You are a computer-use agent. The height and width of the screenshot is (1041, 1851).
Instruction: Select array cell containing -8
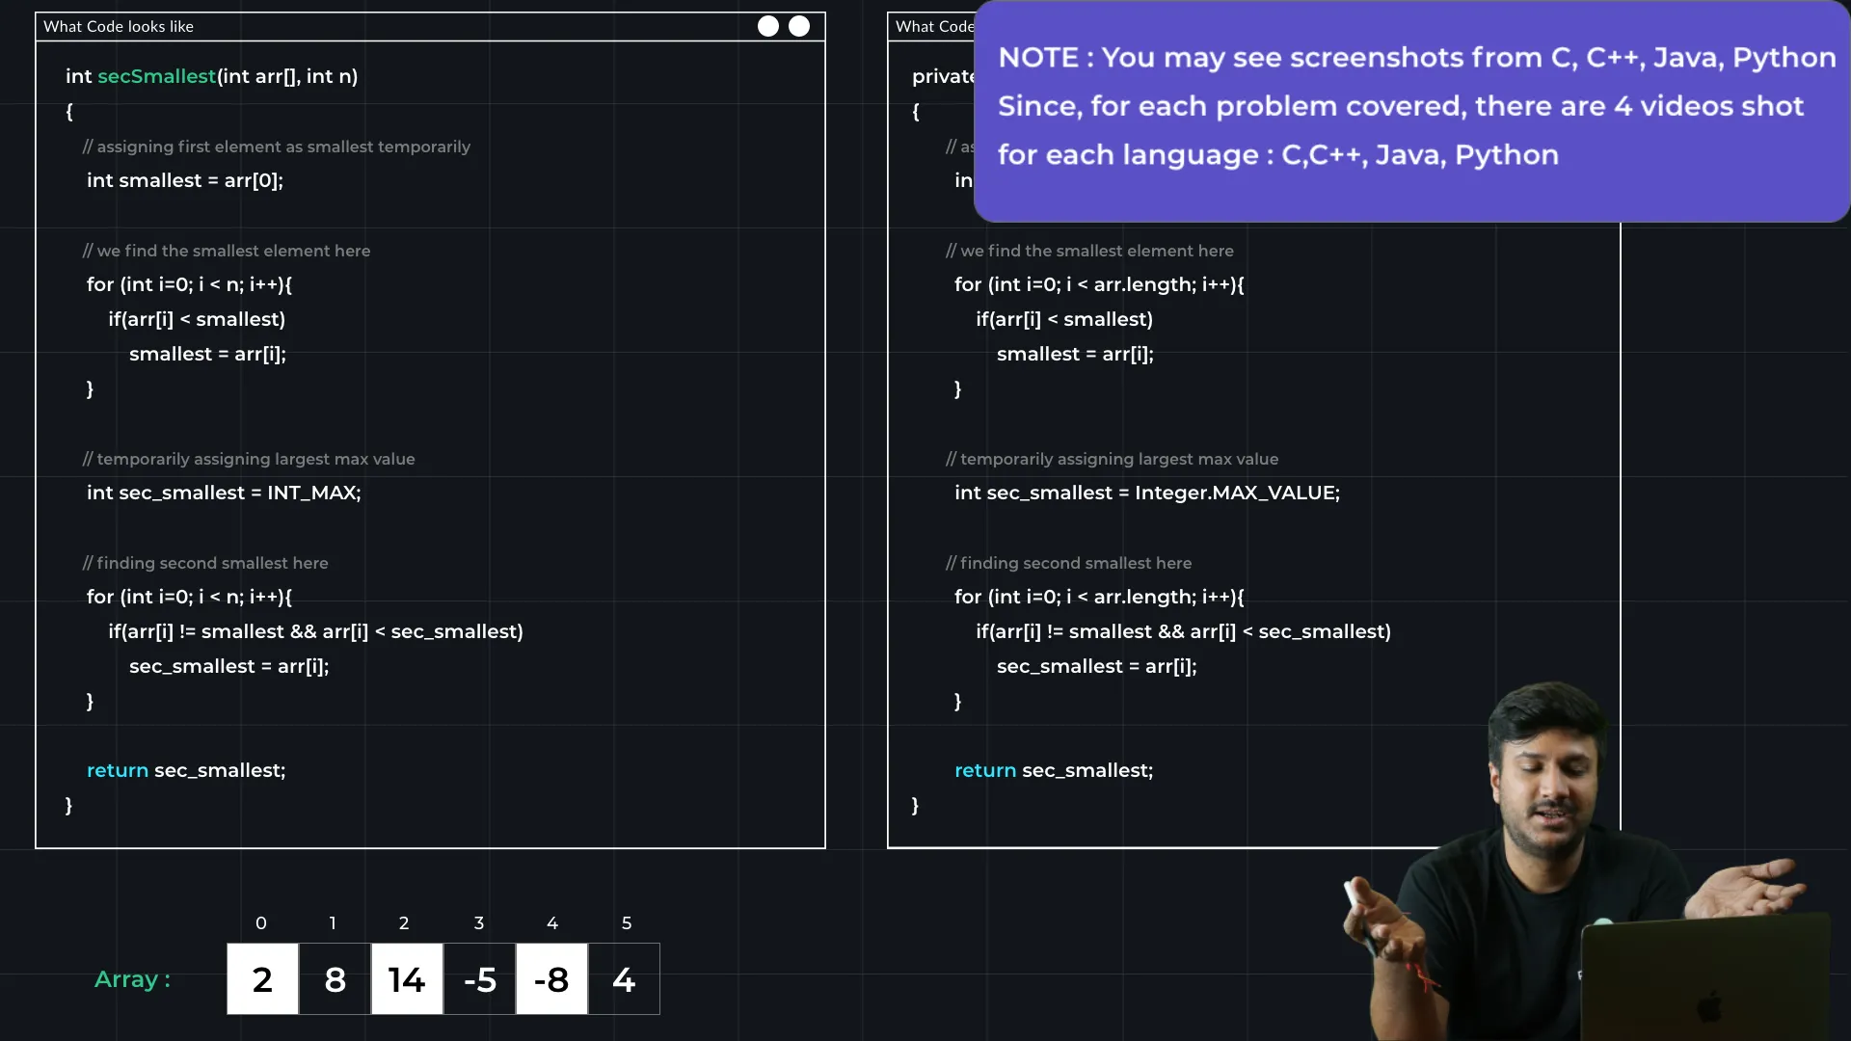(x=551, y=979)
